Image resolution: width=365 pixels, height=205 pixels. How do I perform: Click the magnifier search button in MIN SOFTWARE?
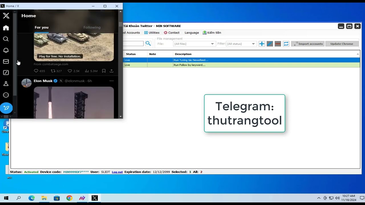tap(148, 43)
